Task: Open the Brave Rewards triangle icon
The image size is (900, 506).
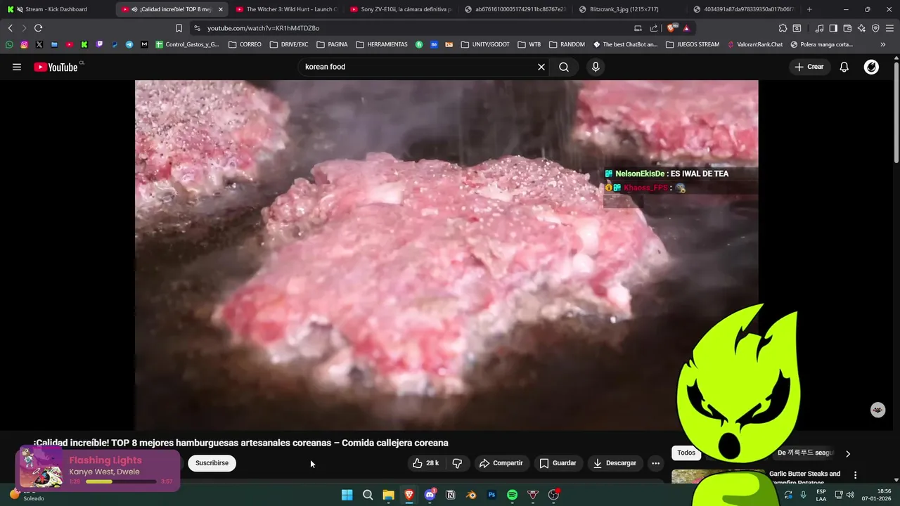Action: pyautogui.click(x=686, y=28)
